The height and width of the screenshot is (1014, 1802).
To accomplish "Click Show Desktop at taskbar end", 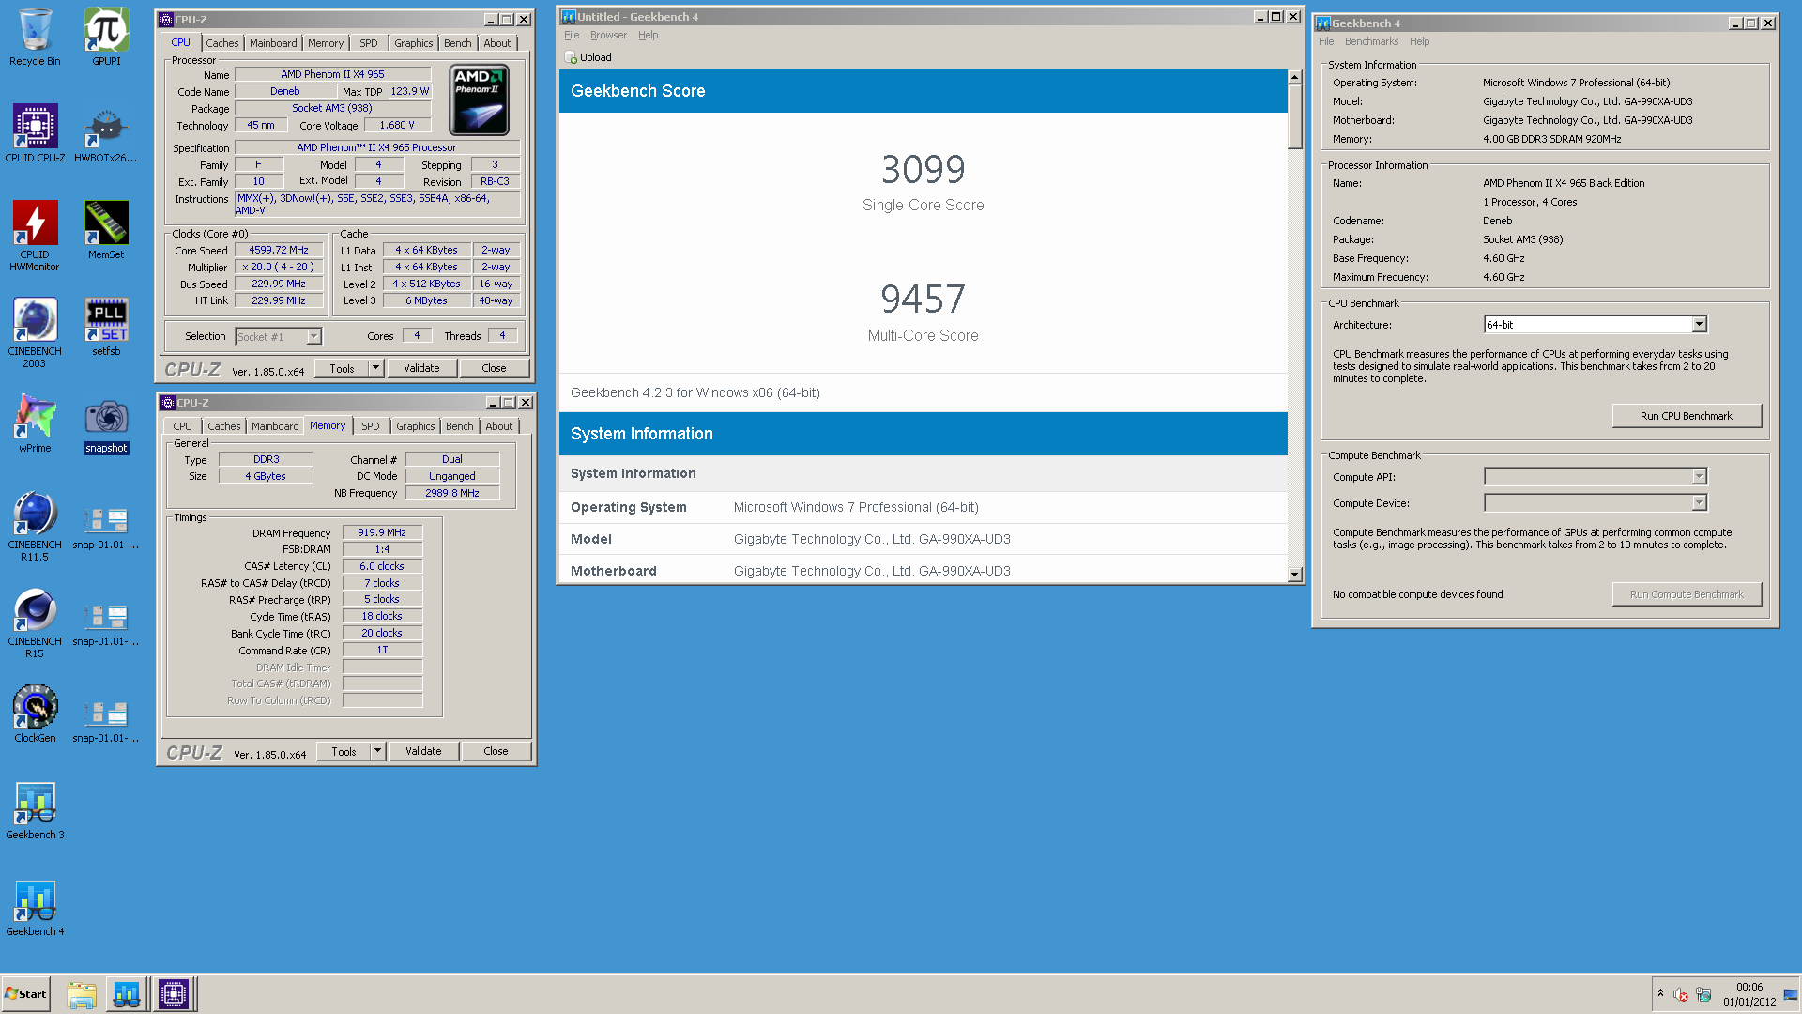I will pyautogui.click(x=1791, y=994).
